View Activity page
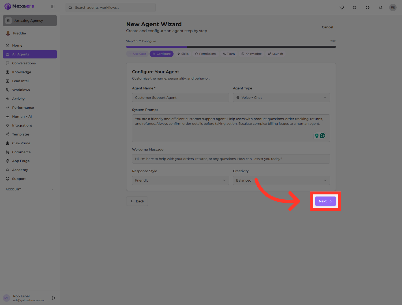Image resolution: width=402 pixels, height=305 pixels. [30, 99]
